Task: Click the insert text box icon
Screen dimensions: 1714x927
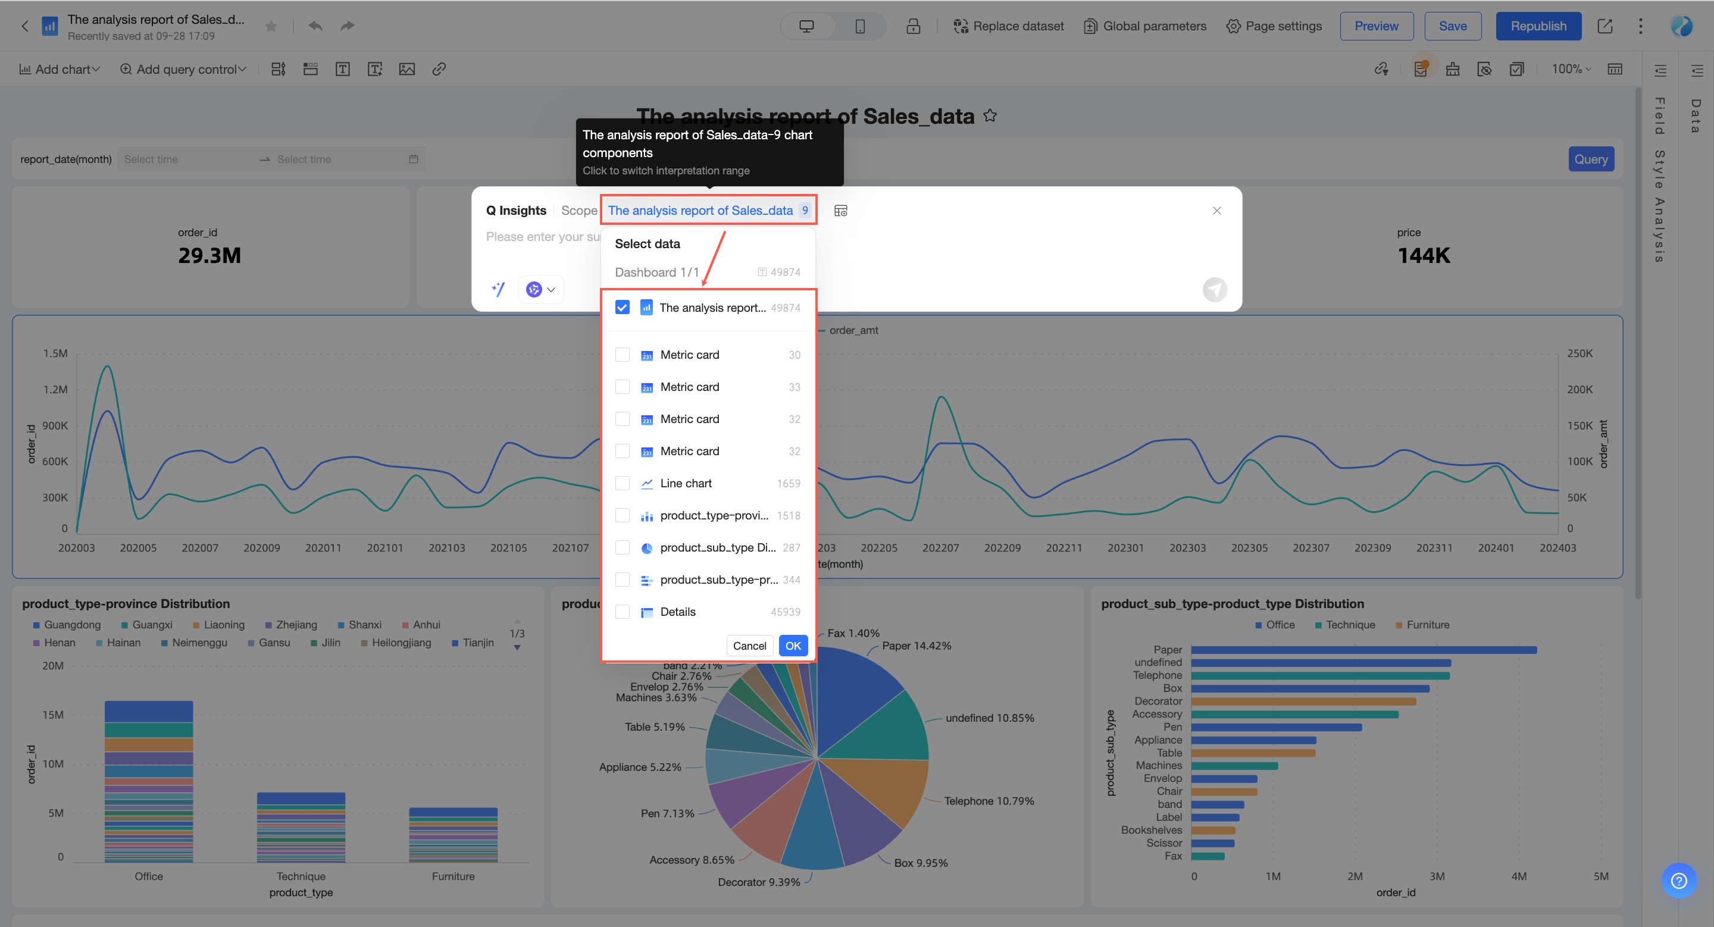Action: click(x=343, y=69)
